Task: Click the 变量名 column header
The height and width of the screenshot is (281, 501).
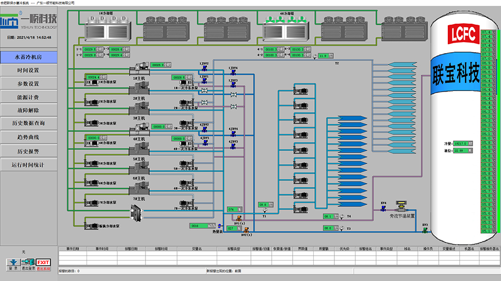Action: point(197,249)
